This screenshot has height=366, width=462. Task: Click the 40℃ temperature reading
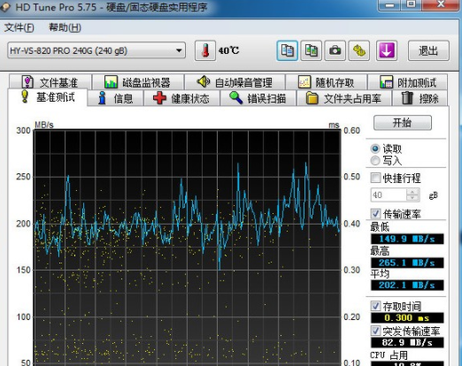(228, 50)
